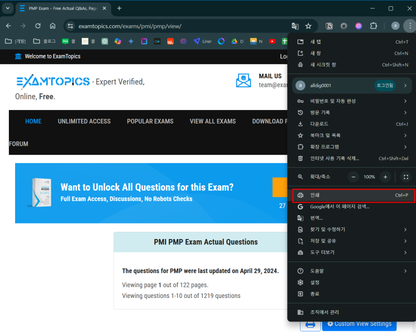Open the Extensions puzzle icon
Screen dimensions: 416x333
pos(373,26)
